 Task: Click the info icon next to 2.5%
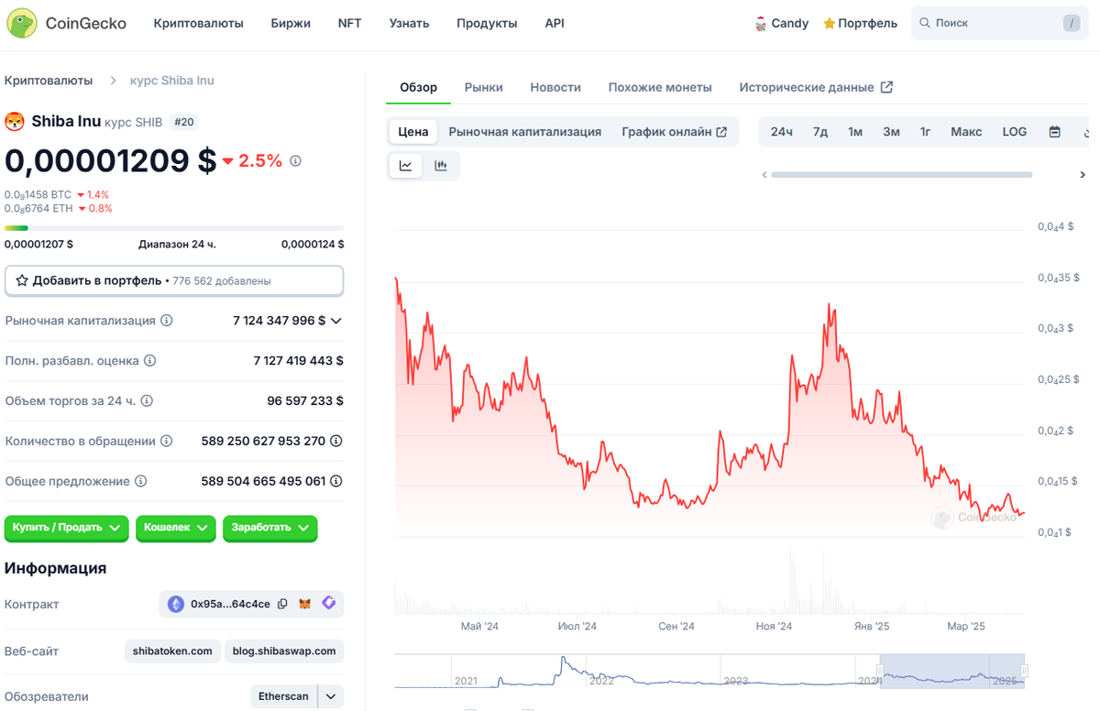coord(295,160)
